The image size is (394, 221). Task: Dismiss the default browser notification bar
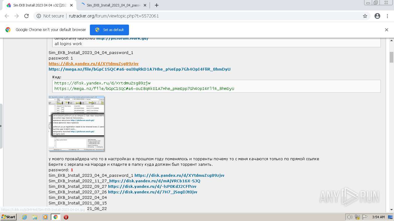(387, 30)
